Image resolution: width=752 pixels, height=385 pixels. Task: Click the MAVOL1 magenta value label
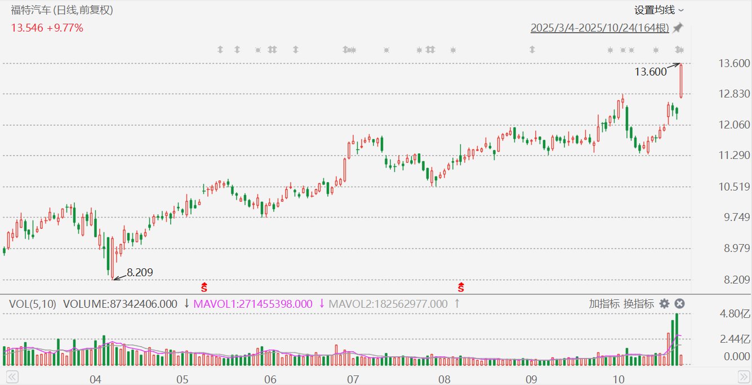coord(252,304)
